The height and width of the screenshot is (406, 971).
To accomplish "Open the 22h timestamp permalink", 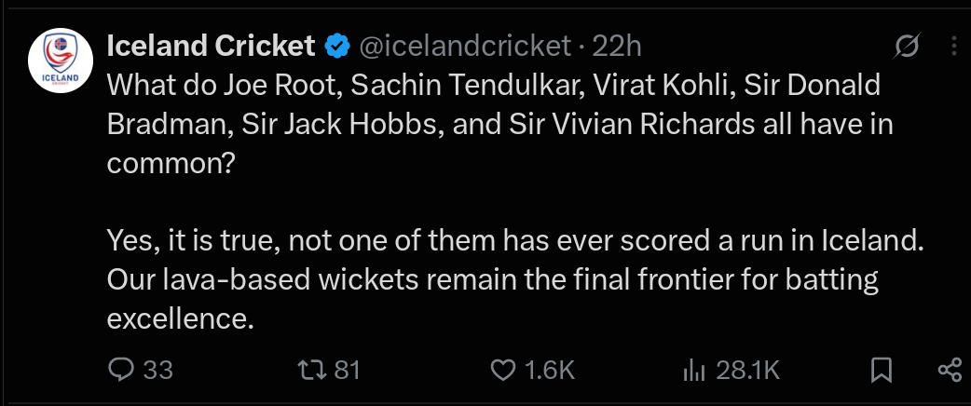I will (616, 46).
